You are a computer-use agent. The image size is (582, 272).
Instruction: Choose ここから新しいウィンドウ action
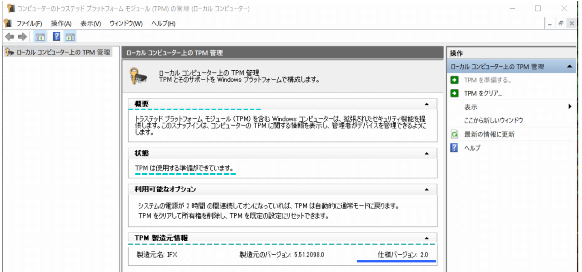pos(494,121)
